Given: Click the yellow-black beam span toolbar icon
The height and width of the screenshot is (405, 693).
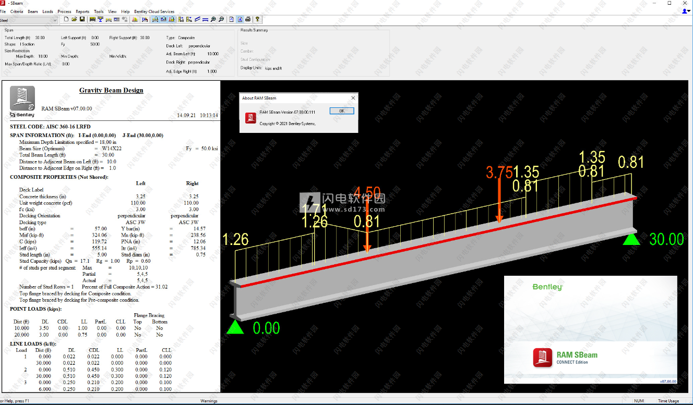Looking at the screenshot, I should pos(92,19).
